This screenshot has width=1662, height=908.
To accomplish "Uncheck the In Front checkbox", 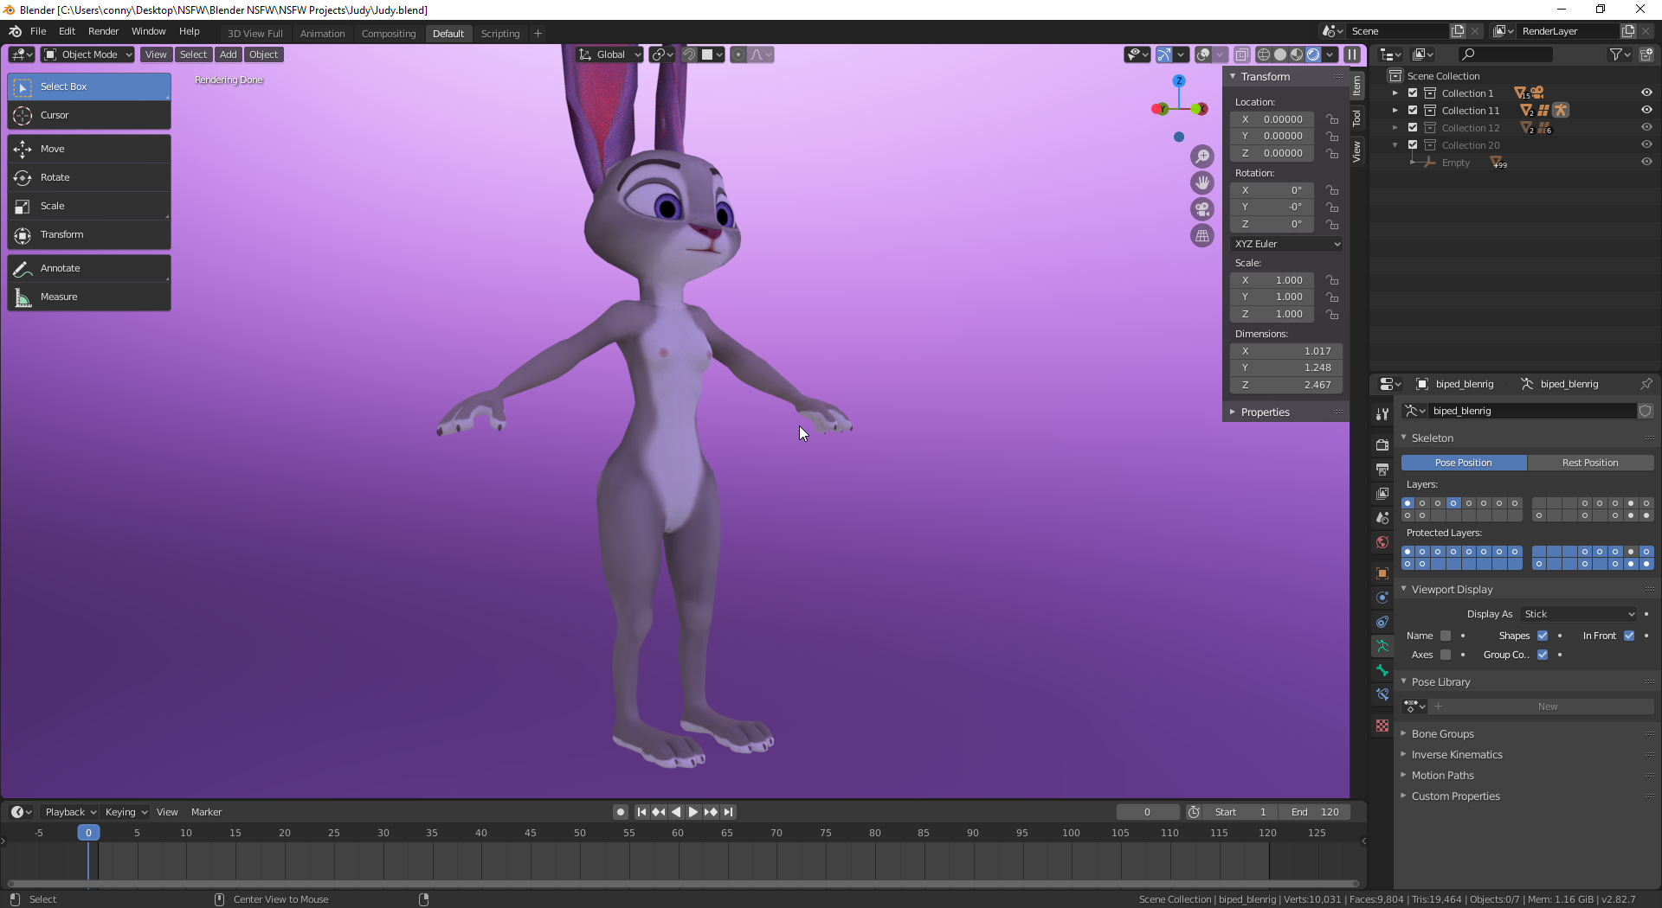I will click(x=1629, y=636).
